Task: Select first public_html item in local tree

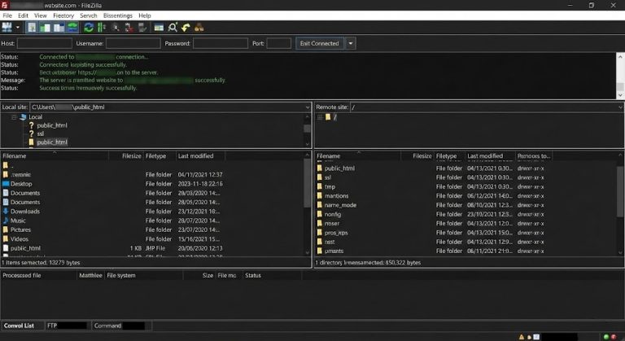Action: click(52, 125)
